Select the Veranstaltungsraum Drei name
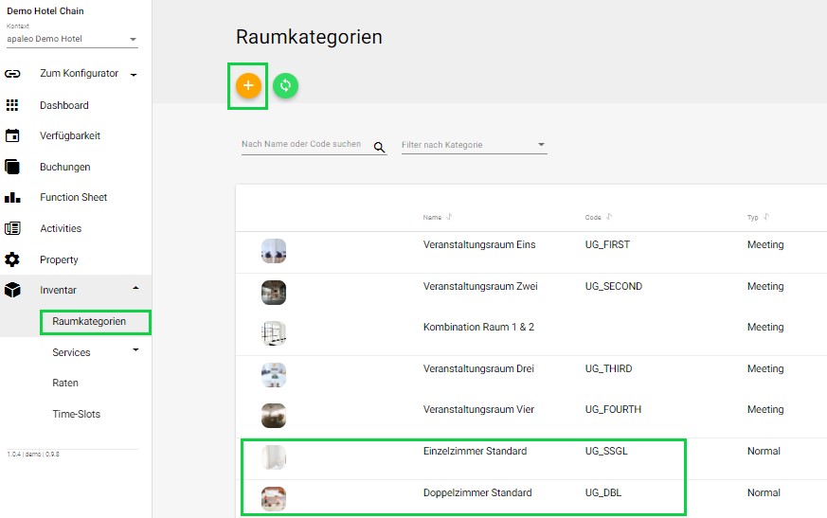This screenshot has width=827, height=518. click(478, 368)
